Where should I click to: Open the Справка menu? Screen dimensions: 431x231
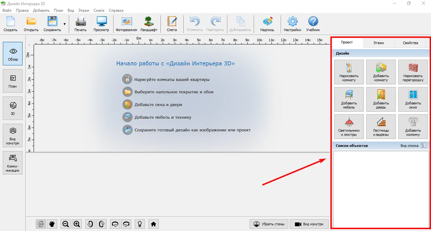tap(115, 10)
